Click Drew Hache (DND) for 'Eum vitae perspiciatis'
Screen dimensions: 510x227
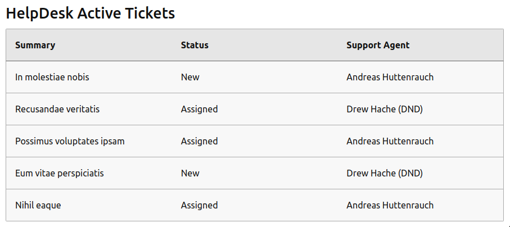(385, 173)
